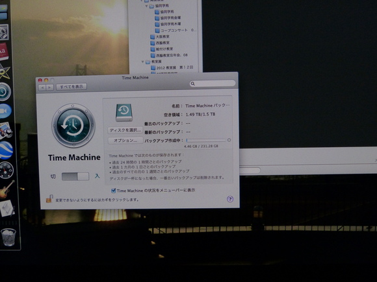This screenshot has height=282, width=377.
Task: Select the 協同学苑金曜 folder row
Action: point(168,18)
